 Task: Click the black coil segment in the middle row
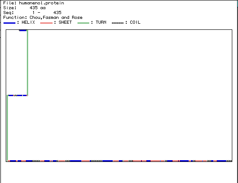pos(15,95)
